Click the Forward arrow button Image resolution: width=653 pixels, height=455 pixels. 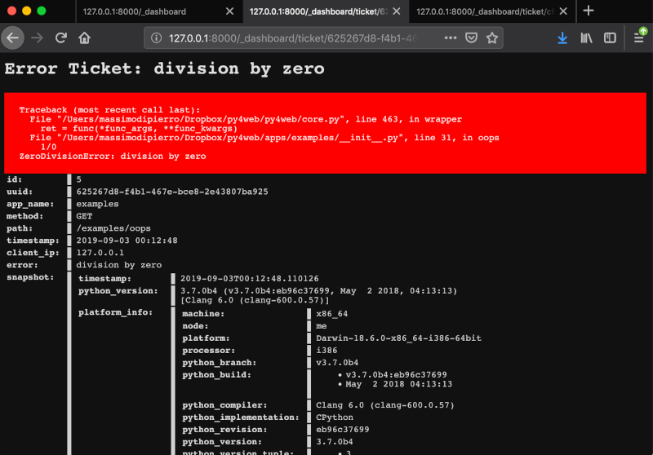37,38
